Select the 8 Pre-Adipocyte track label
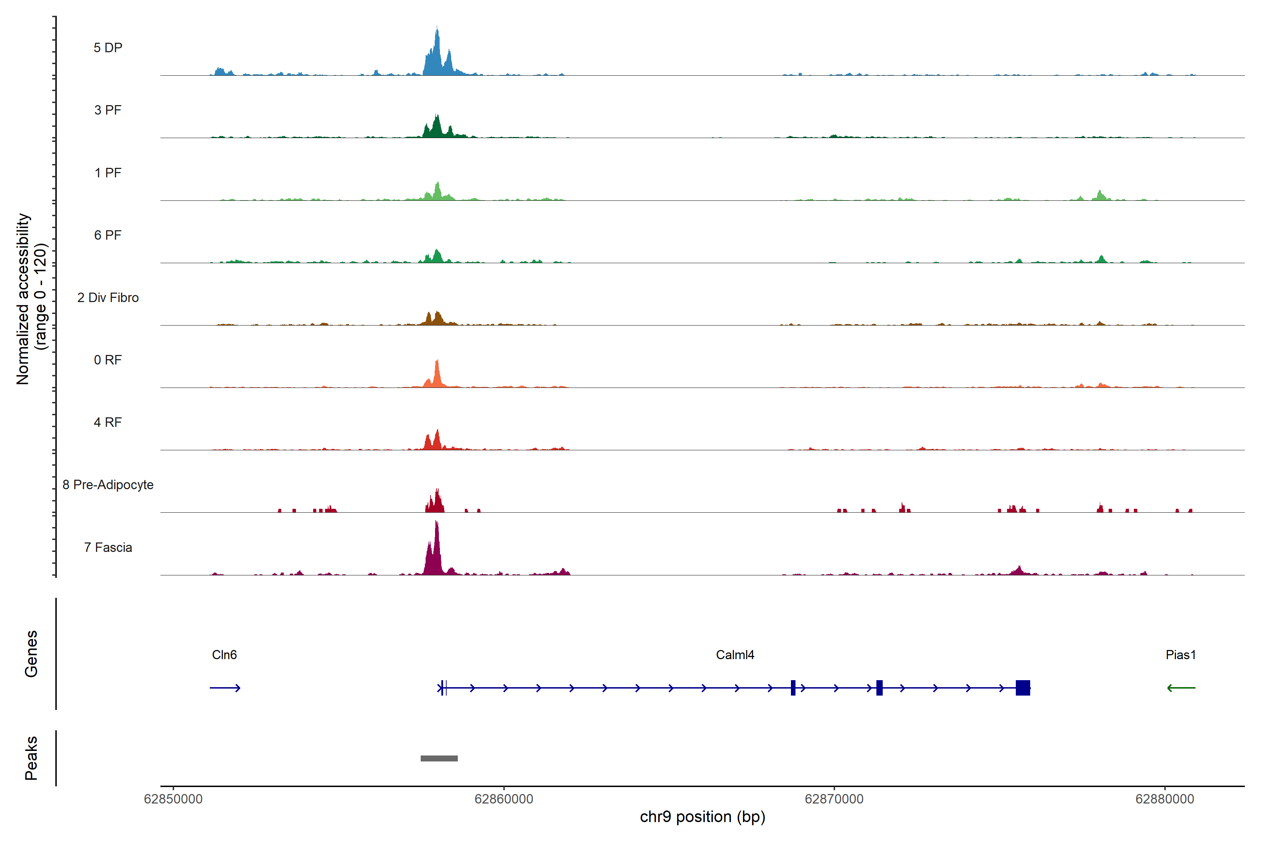The height and width of the screenshot is (841, 1261). coord(108,485)
